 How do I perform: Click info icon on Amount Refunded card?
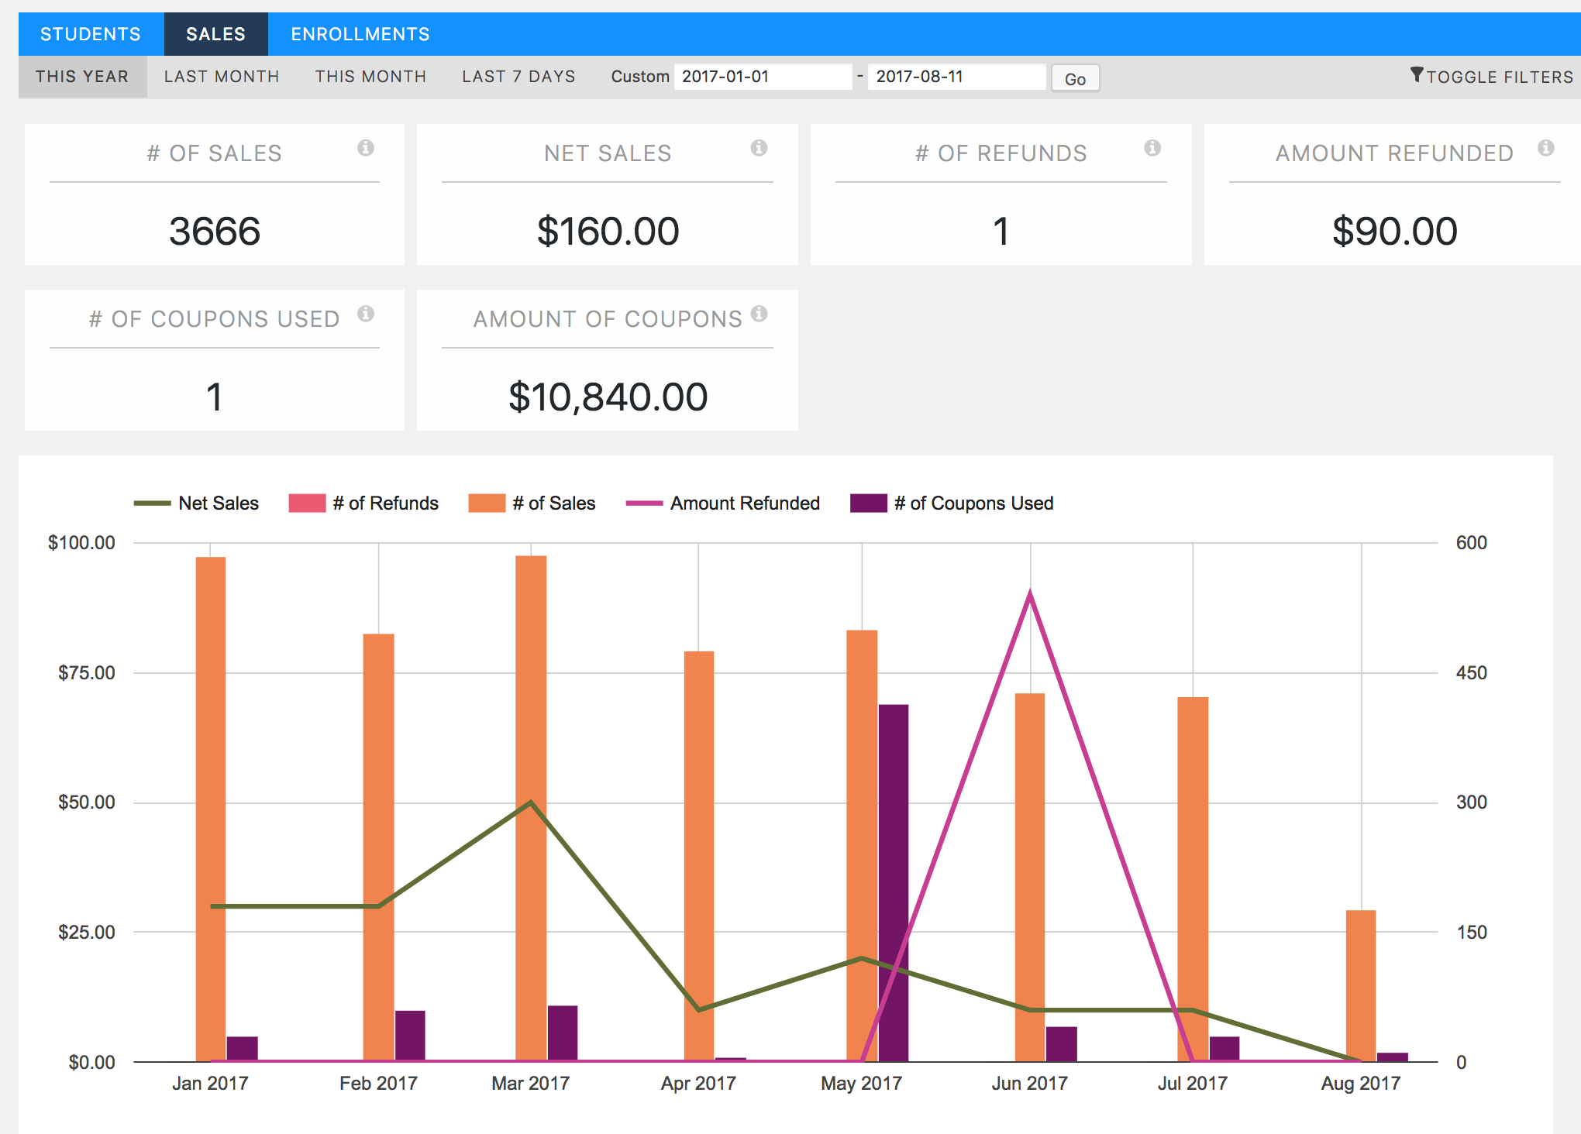tap(1545, 148)
